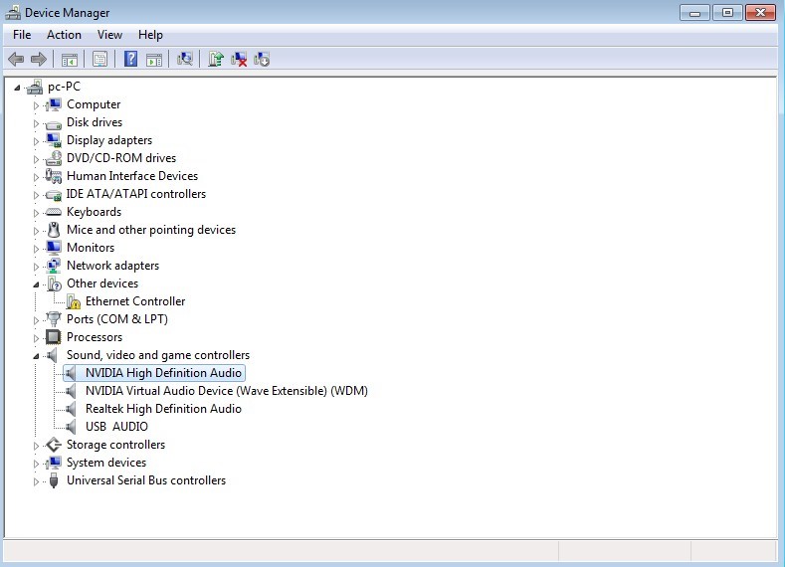Click the DVD/CD-ROM drives icon
This screenshot has width=785, height=567.
tap(53, 158)
